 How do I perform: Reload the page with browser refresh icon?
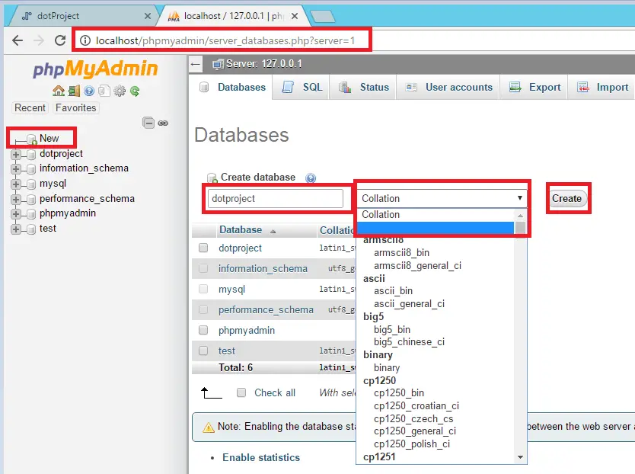pos(60,40)
